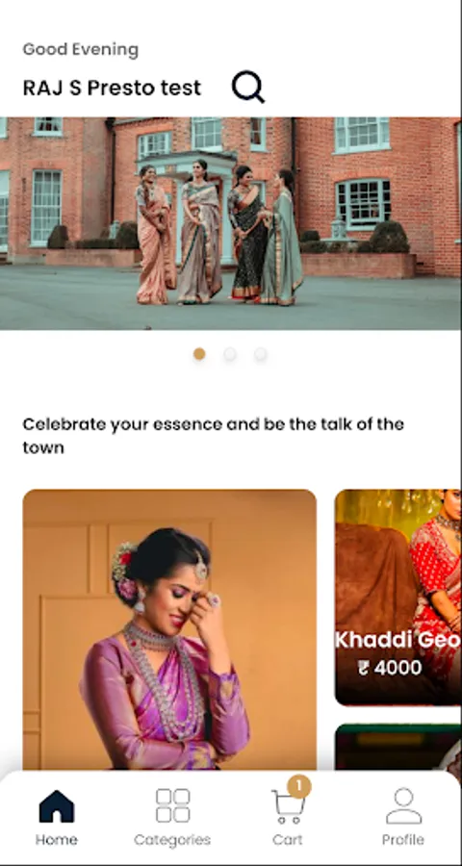462x866 pixels.
Task: Open the purple saree product card
Action: [169, 629]
